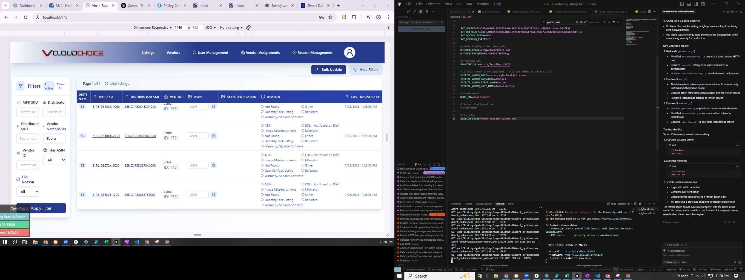Image resolution: width=745 pixels, height=280 pixels.
Task: Click the Apply Filter button
Action: [x=41, y=208]
